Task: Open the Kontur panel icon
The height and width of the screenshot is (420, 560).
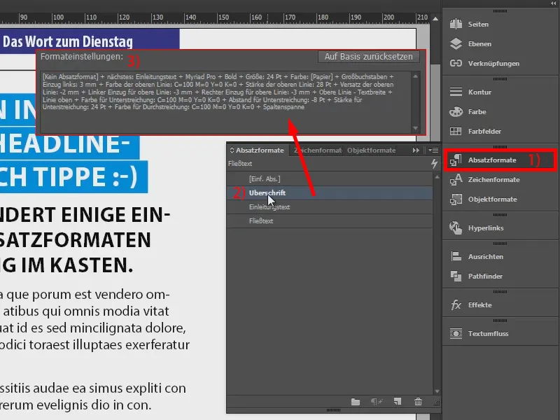Action: coord(456,92)
